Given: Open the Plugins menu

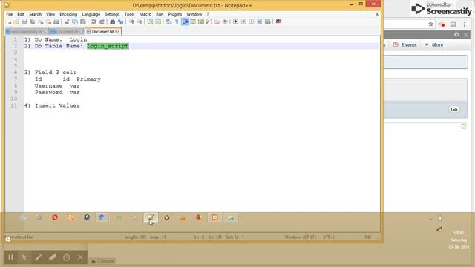Looking at the screenshot, I should click(x=175, y=14).
